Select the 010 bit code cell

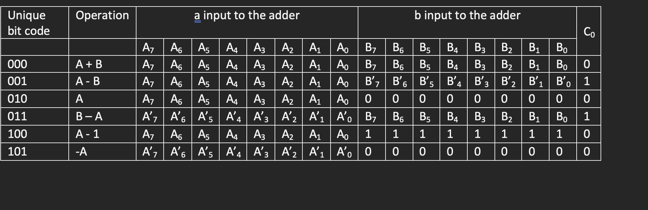(35, 99)
